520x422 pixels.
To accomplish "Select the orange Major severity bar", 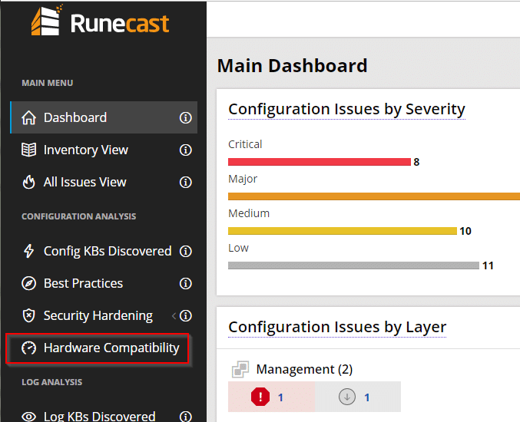I will click(374, 196).
